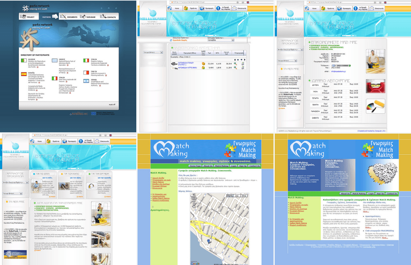Click the Malta flag icon
The width and height of the screenshot is (411, 265).
tap(86, 73)
